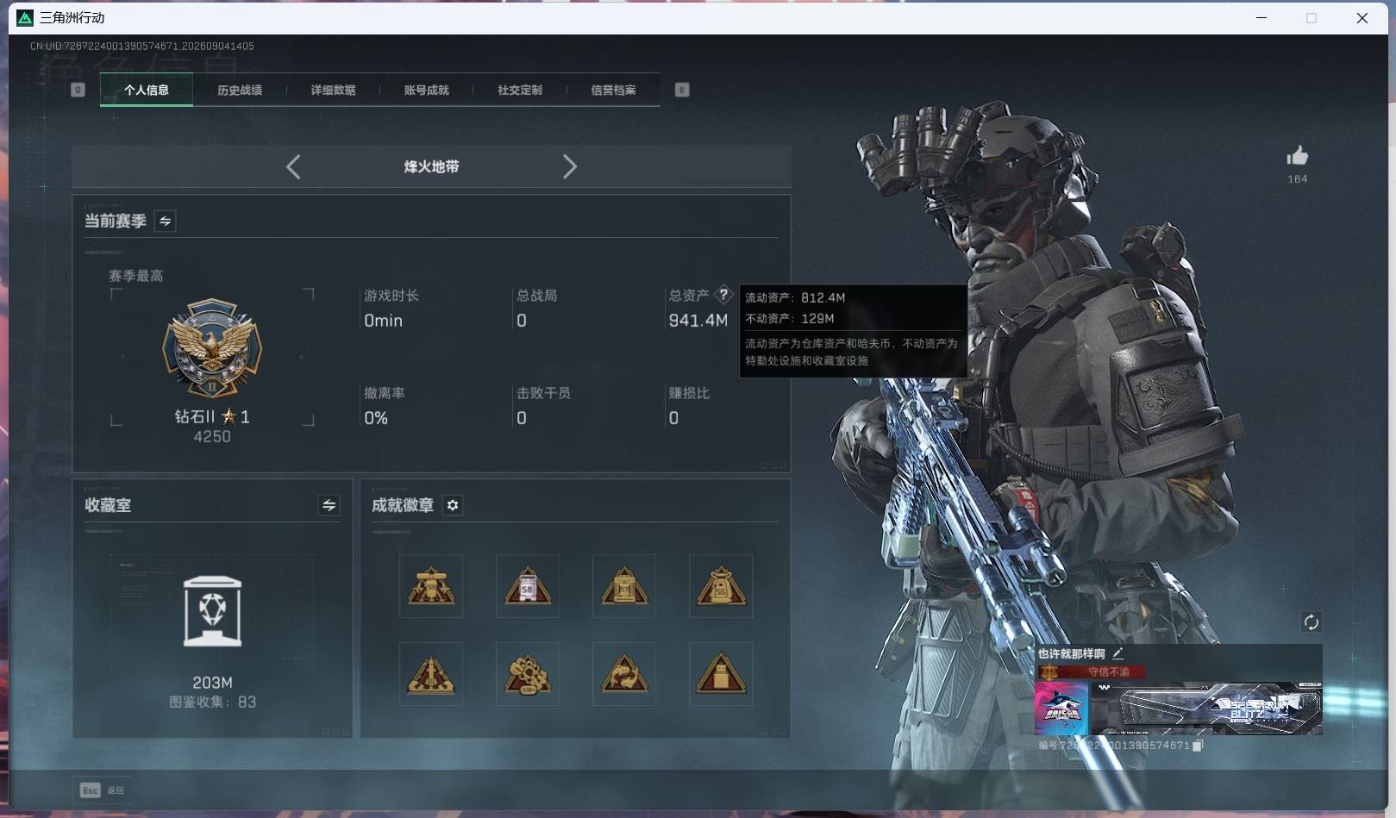Click the 图鉴收集: 83 text
The height and width of the screenshot is (818, 1396).
pos(212,702)
